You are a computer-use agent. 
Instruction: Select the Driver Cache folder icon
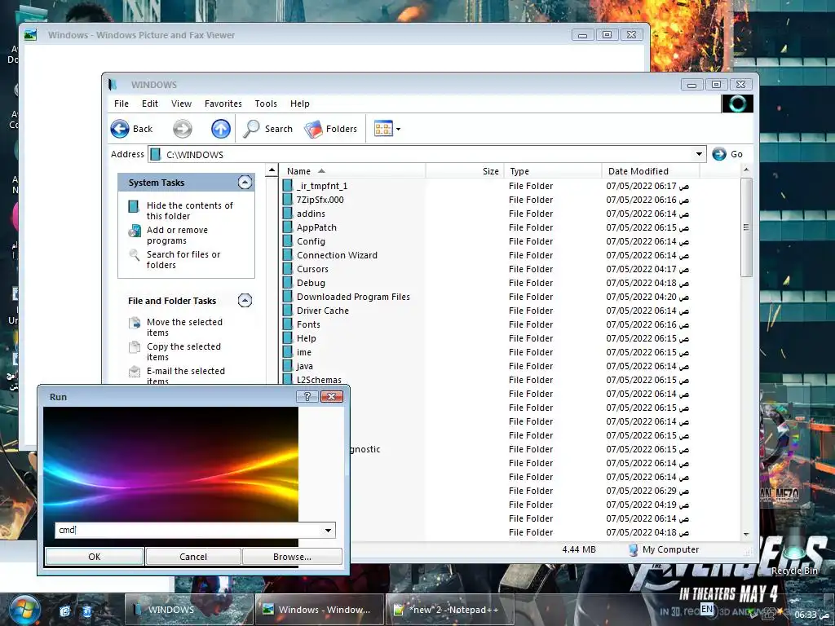pyautogui.click(x=288, y=311)
